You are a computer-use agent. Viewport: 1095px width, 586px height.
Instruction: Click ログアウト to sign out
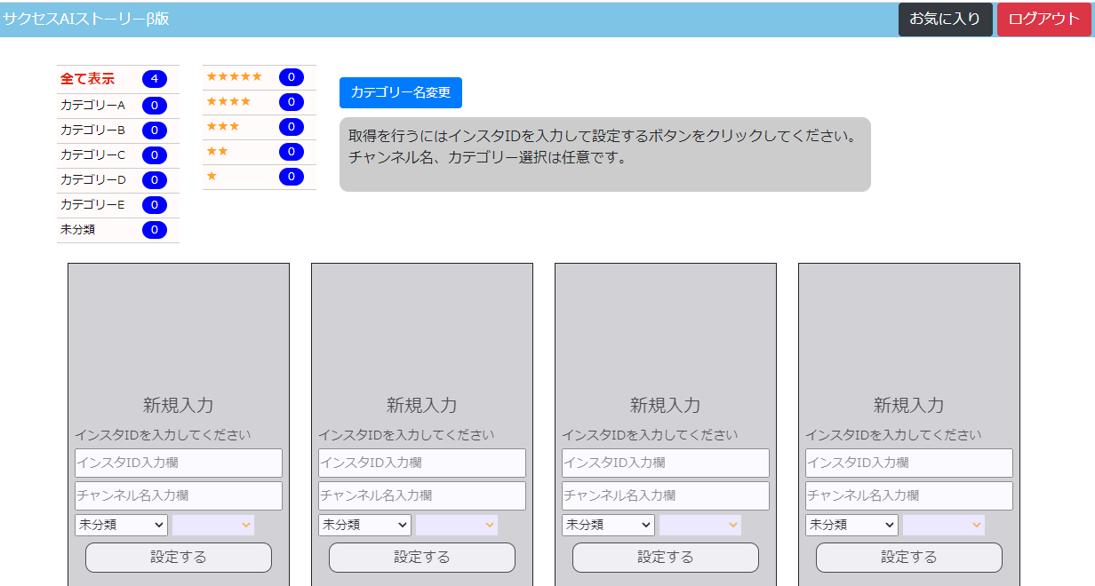(x=1044, y=19)
